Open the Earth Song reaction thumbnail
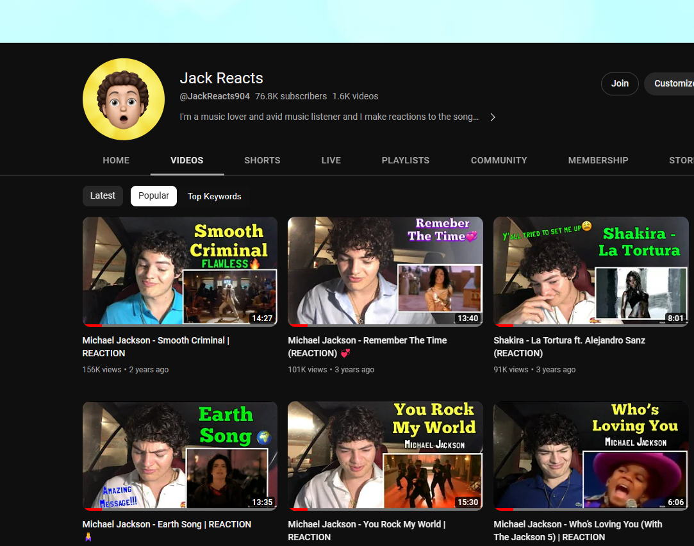694x546 pixels. pos(180,456)
